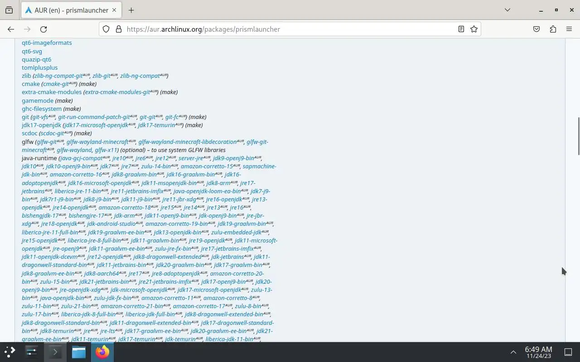Open the git-vfs AUR link
Screen dimensions: 580x362
(40, 117)
